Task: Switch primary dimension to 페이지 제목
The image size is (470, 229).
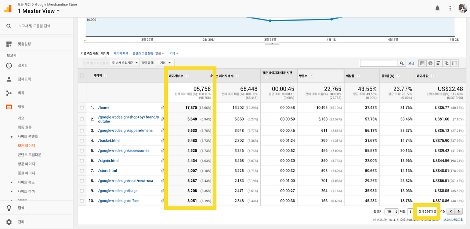Action: pyautogui.click(x=121, y=54)
